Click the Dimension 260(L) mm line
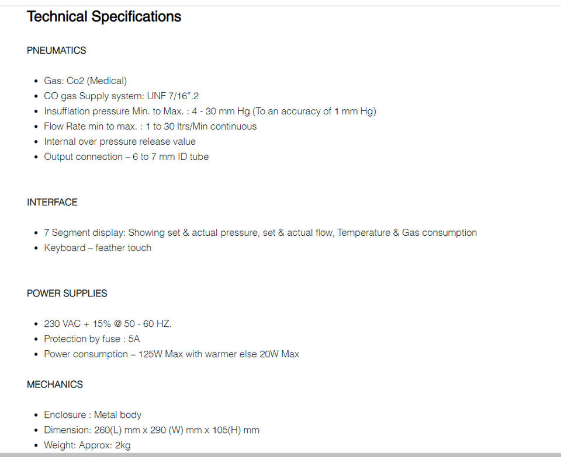 click(151, 430)
